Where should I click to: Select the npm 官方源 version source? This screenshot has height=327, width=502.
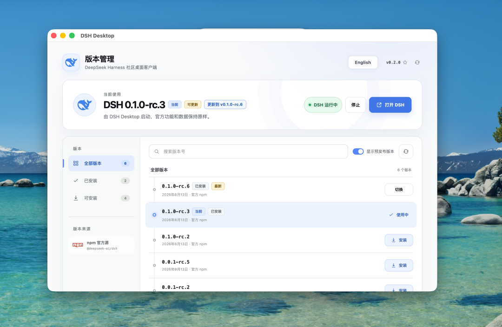pos(101,245)
